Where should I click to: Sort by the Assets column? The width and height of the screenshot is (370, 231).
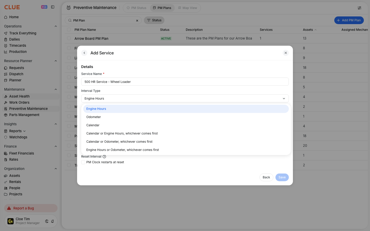310,30
